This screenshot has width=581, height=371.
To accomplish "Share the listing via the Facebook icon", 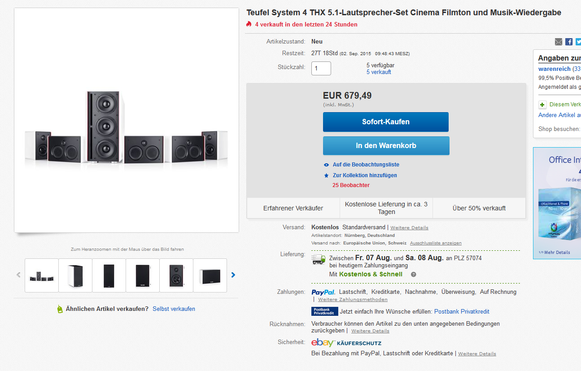I will (x=568, y=42).
